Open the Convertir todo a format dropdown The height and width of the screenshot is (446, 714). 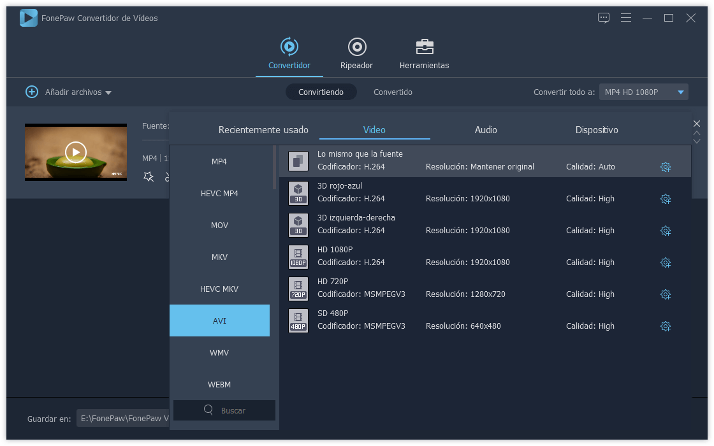click(643, 92)
